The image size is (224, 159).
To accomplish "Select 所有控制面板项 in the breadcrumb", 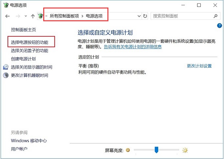I will tap(64, 16).
